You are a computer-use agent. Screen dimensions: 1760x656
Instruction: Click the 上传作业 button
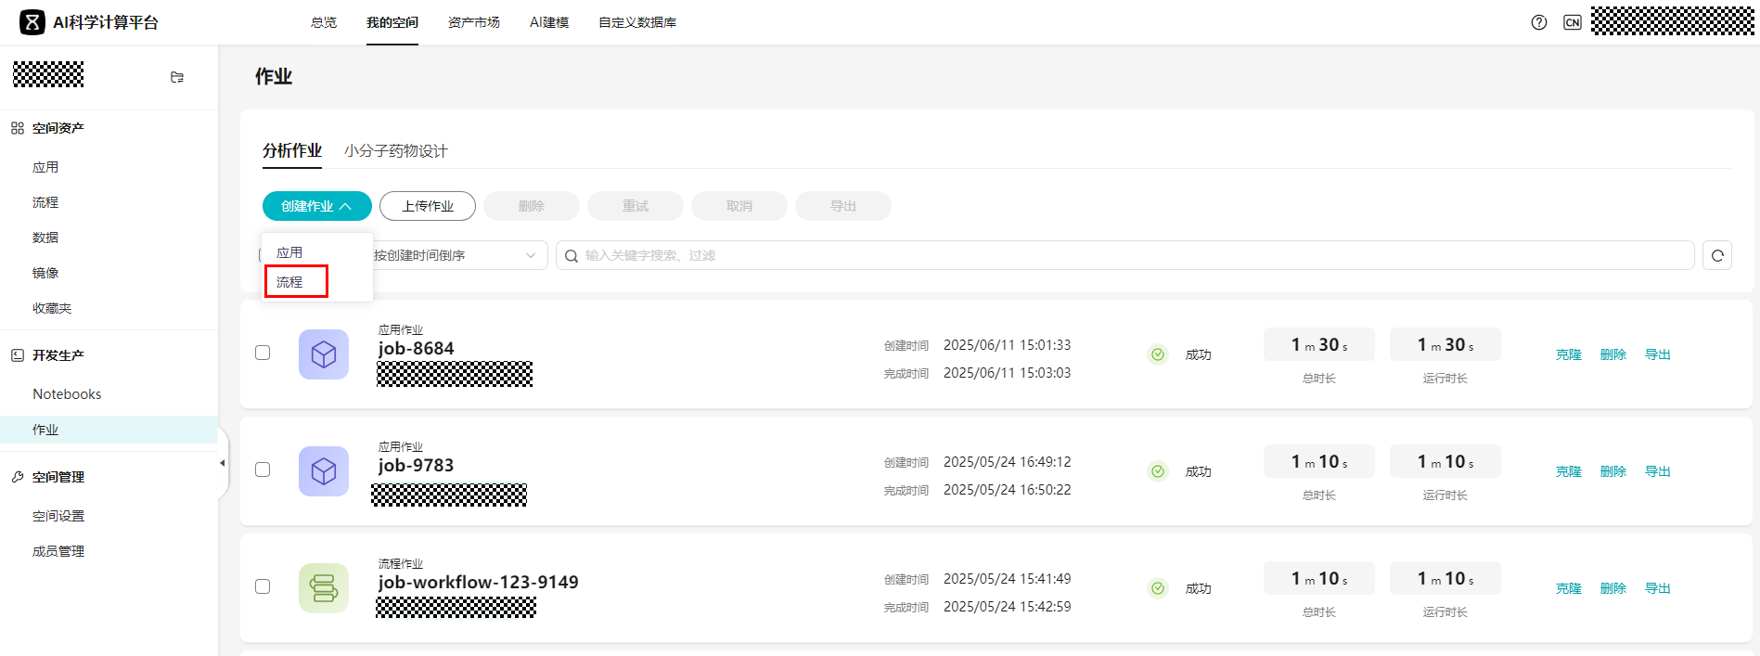pos(428,206)
